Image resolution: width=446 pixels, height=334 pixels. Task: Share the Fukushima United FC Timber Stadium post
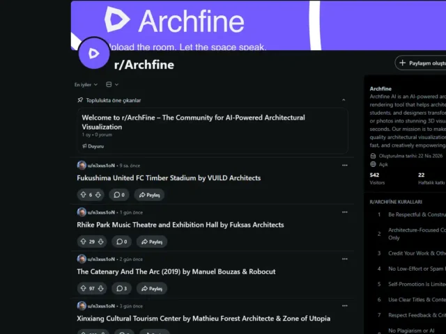149,195
